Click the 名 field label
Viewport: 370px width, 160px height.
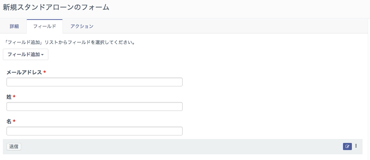click(x=9, y=121)
